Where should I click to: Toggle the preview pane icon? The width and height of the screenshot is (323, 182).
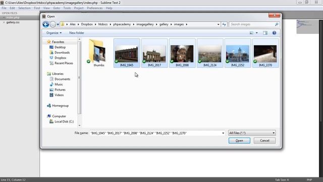pyautogui.click(x=265, y=33)
